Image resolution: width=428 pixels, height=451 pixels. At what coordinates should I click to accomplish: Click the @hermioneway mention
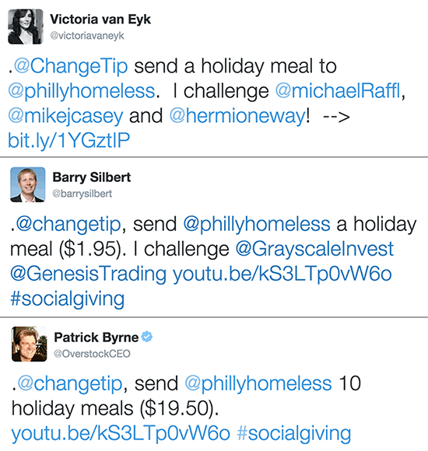click(238, 116)
